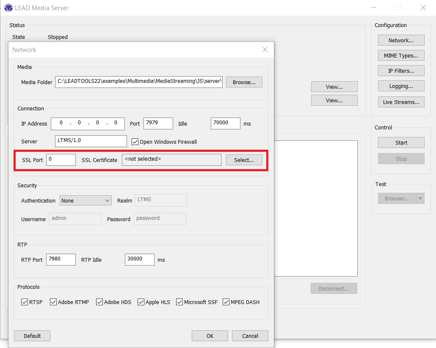Open the Authentication dropdown

pos(86,201)
